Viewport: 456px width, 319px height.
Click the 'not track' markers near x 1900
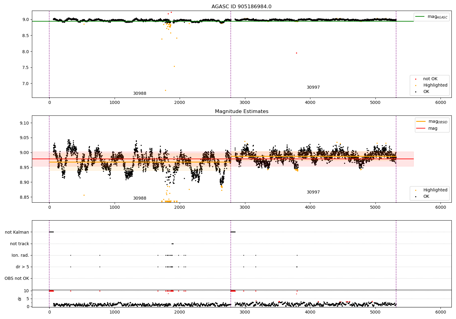(x=172, y=244)
